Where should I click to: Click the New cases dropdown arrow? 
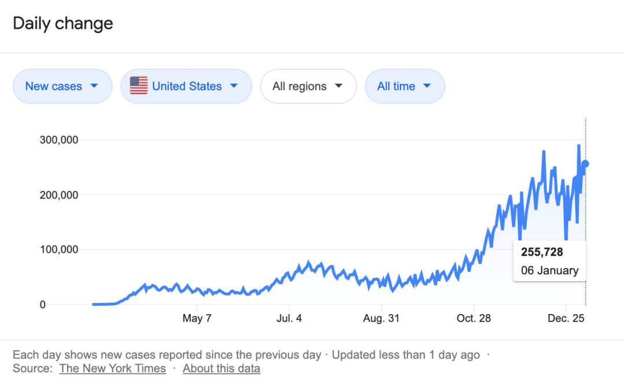94,87
